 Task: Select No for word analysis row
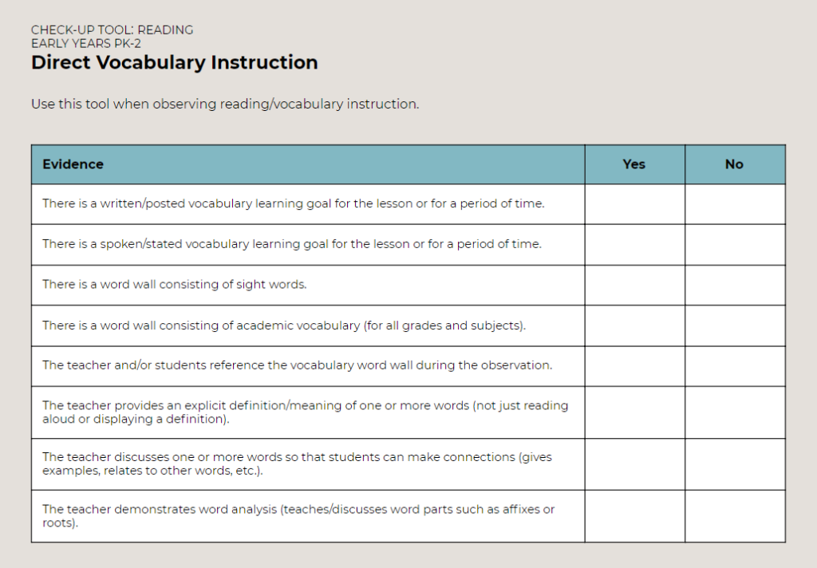(x=735, y=516)
